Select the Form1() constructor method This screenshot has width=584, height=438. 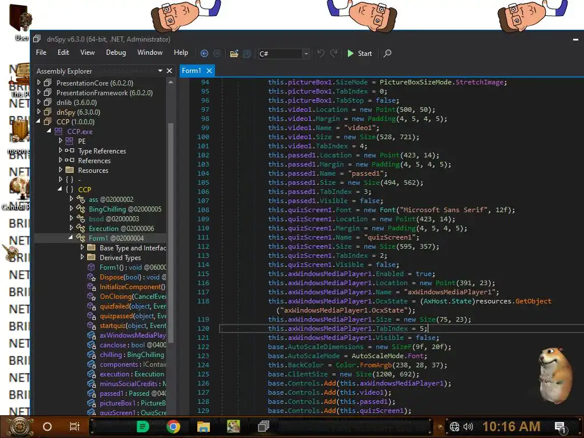click(132, 267)
